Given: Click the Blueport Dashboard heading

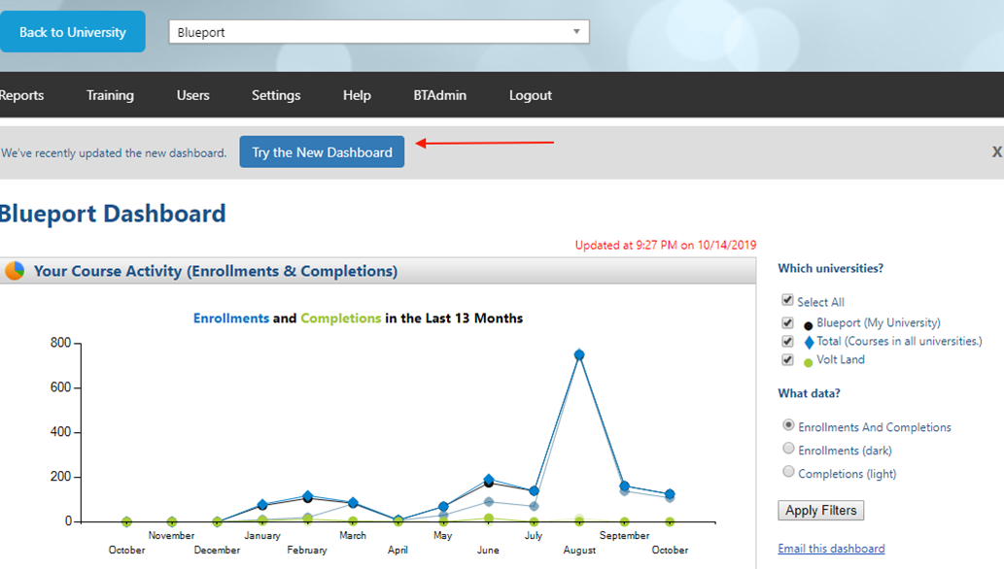Looking at the screenshot, I should [113, 214].
